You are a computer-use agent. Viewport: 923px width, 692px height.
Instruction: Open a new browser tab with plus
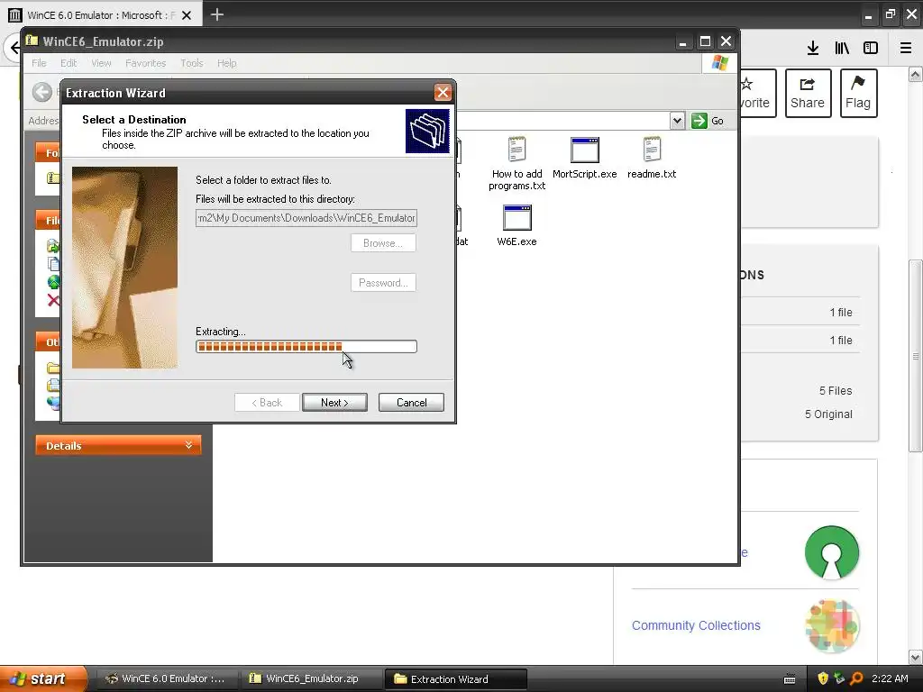coord(216,14)
